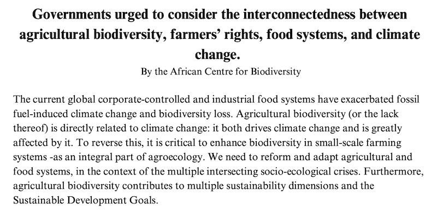Screen dimensions: 437x210
Task: Click the 'African Centre for Biodiversity' byline
Action: [x=235, y=72]
